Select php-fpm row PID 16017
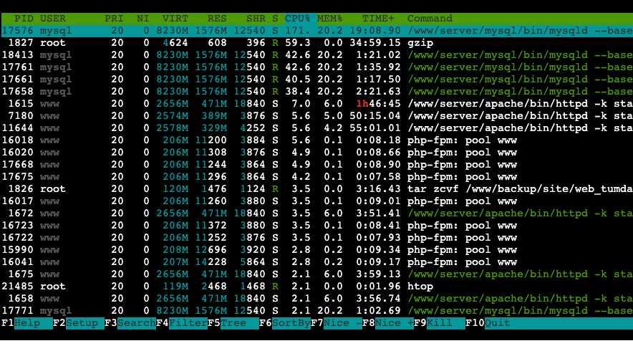Screen dimensions: 633x351 [x=317, y=201]
